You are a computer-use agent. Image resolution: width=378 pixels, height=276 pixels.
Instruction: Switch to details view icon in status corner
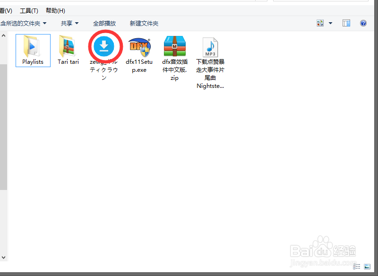[357, 267]
